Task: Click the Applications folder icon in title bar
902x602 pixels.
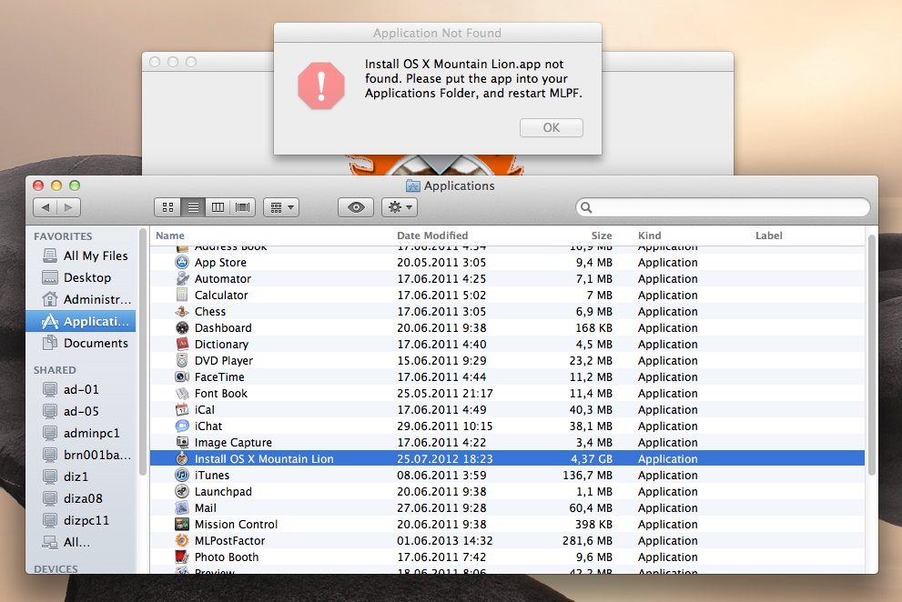Action: [412, 186]
